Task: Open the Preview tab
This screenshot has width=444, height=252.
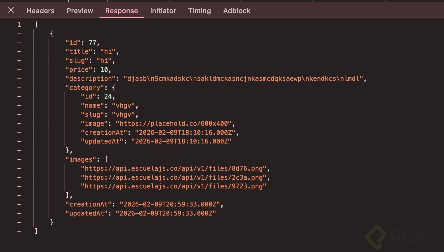Action: tap(80, 11)
